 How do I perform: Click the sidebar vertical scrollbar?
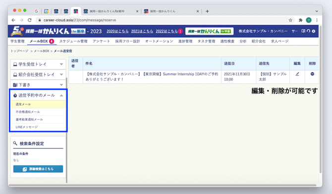point(67,130)
